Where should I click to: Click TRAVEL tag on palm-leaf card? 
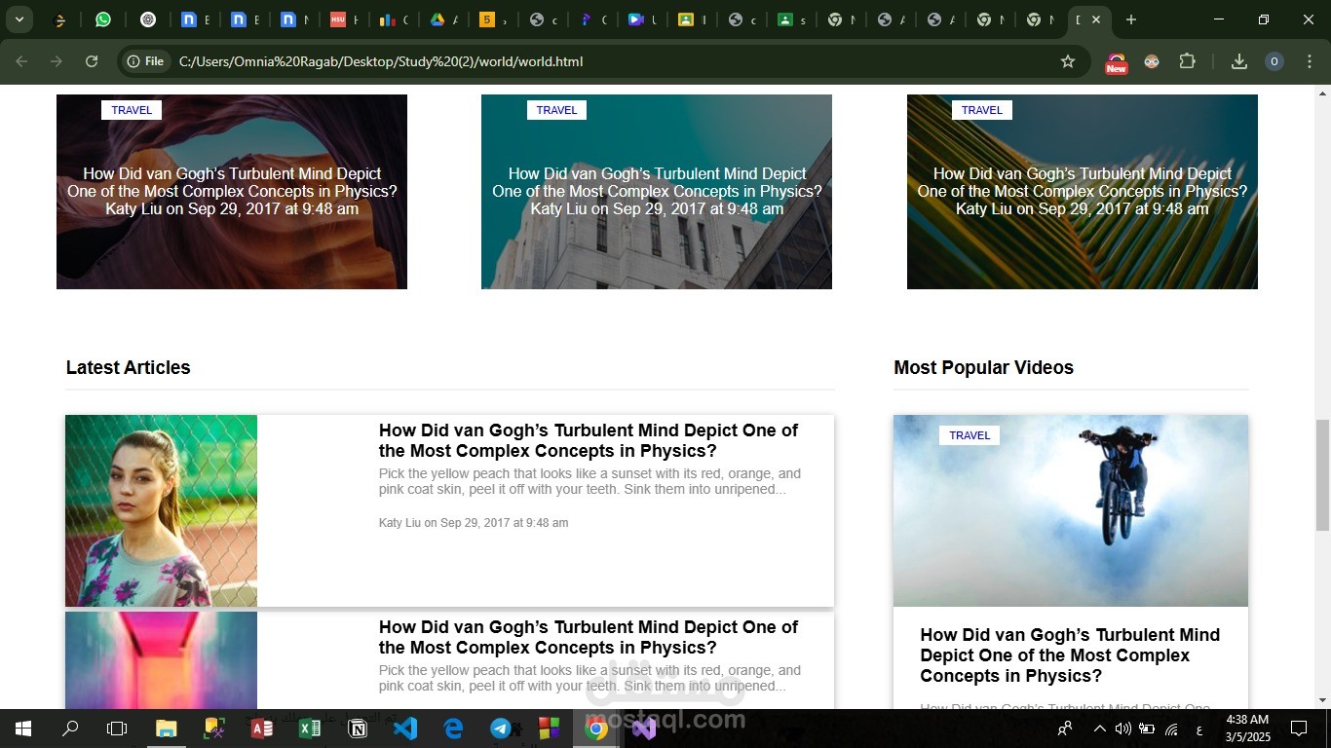(982, 110)
